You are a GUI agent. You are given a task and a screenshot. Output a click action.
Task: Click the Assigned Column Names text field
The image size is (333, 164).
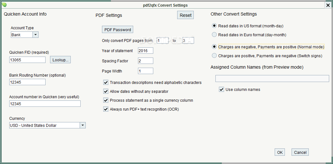[272, 79]
